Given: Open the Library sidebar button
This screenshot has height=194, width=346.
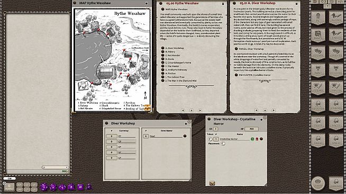Looking at the screenshot, I should coord(336,183).
